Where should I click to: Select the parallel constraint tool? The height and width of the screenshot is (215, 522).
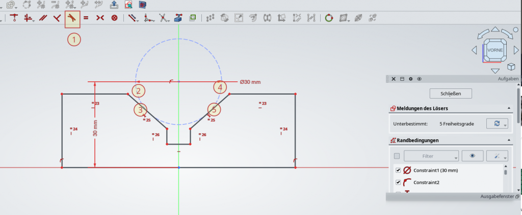point(44,18)
